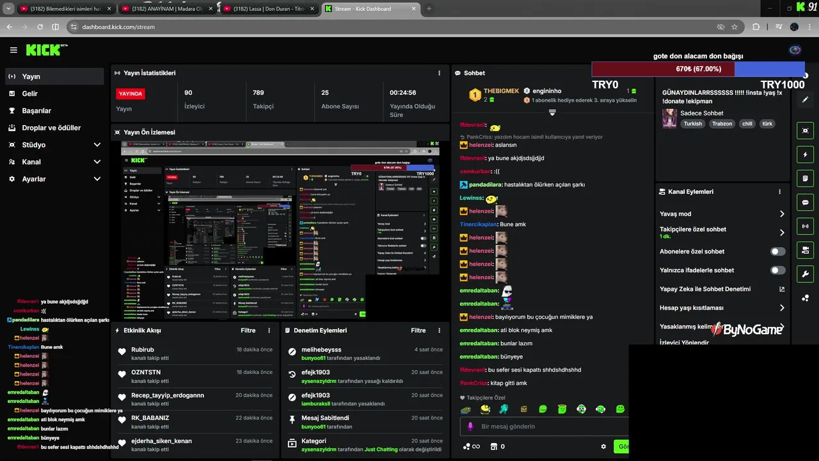Screen dimensions: 819x461
Task: Toggle Yalnızca ifadelerle sohbet switch
Action: coord(778,270)
